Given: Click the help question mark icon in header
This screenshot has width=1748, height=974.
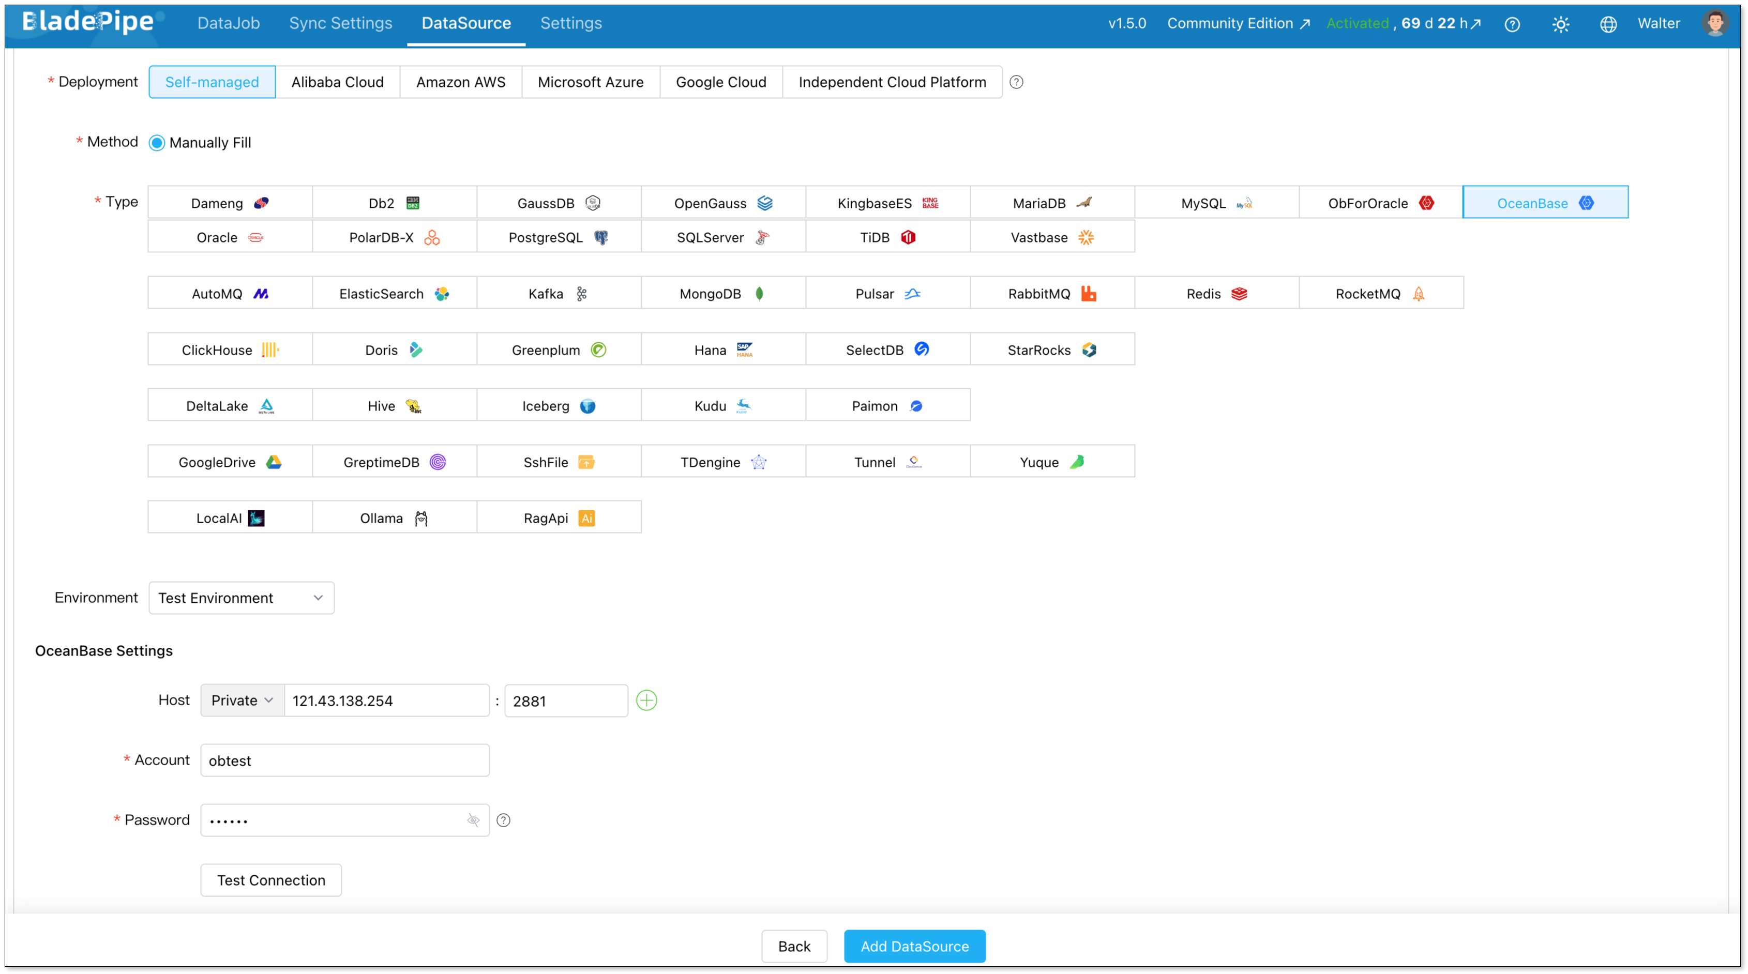Looking at the screenshot, I should click(1512, 24).
